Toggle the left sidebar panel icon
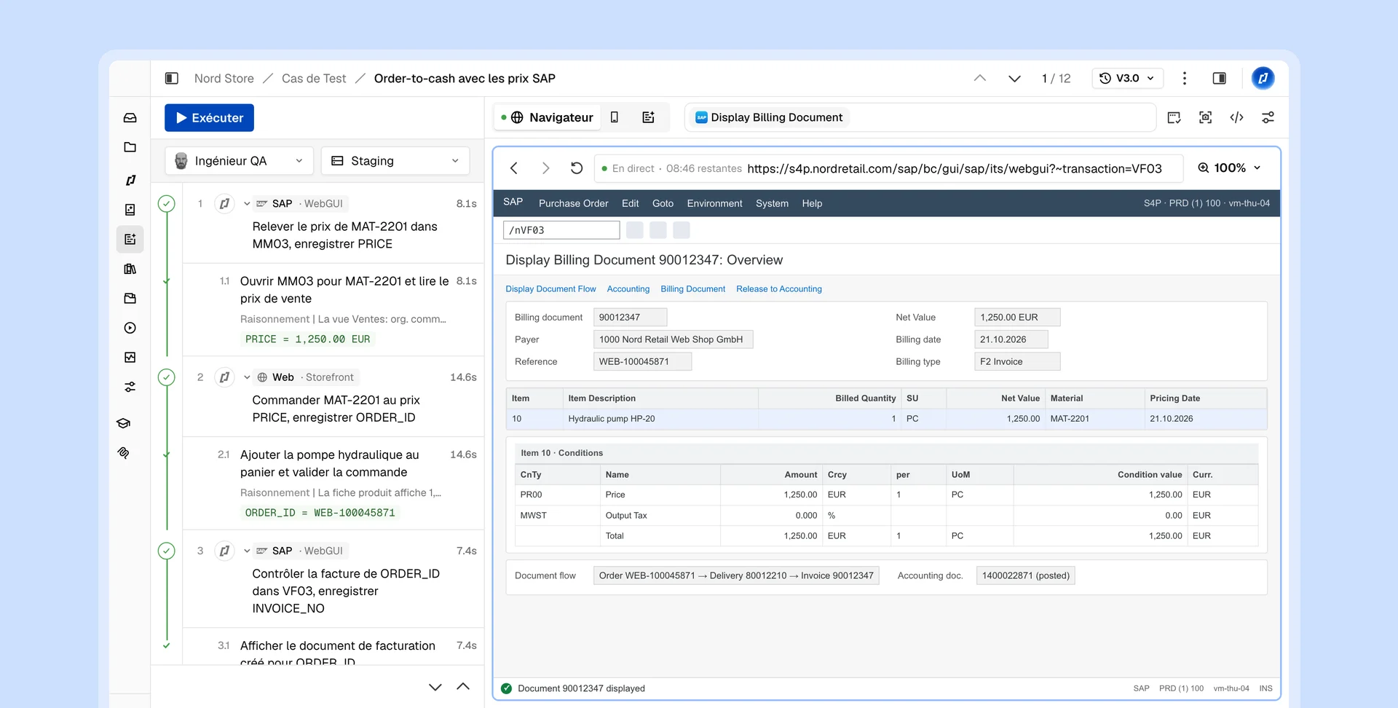The height and width of the screenshot is (708, 1398). 172,78
